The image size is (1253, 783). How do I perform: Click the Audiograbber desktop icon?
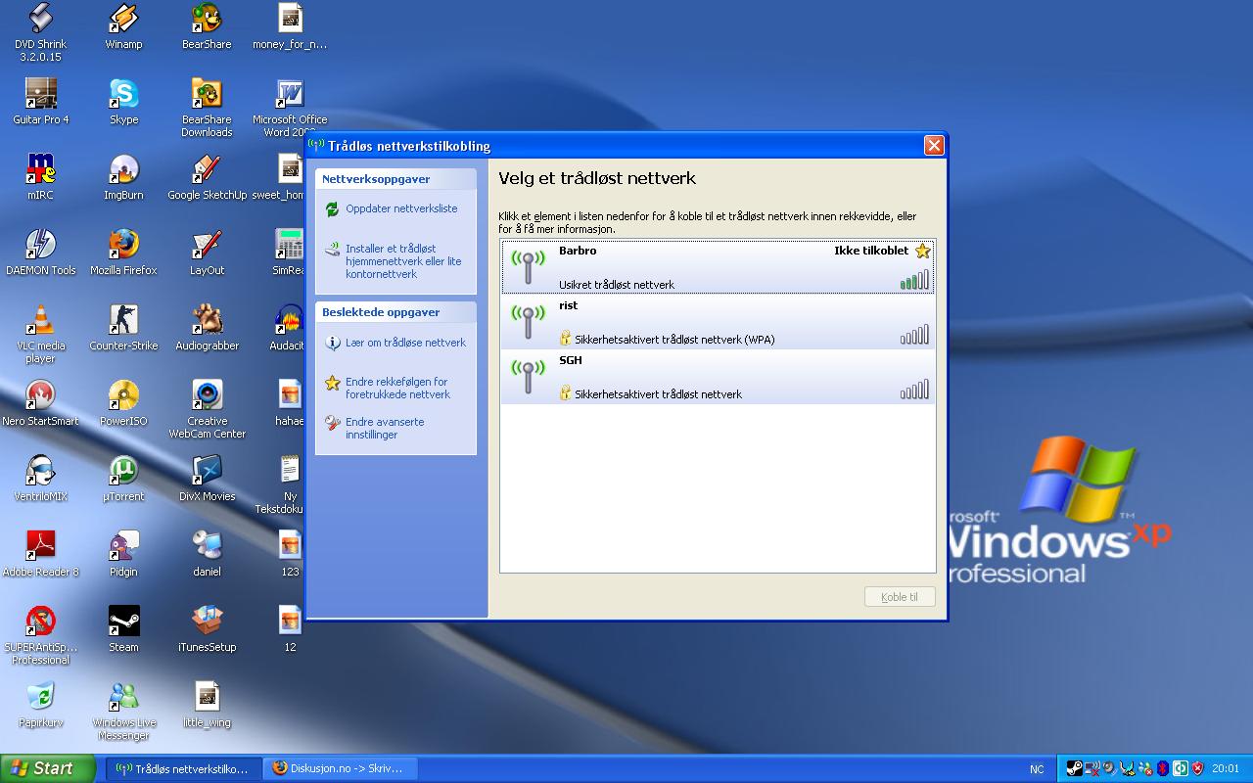tap(207, 328)
